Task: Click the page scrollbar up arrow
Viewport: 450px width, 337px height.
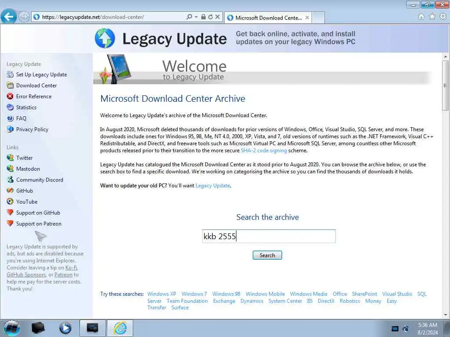Action: coord(446,57)
